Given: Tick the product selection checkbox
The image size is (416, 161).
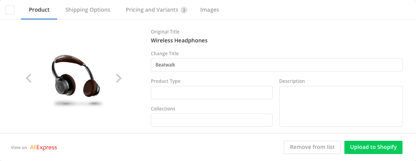Looking at the screenshot, I should [10, 10].
